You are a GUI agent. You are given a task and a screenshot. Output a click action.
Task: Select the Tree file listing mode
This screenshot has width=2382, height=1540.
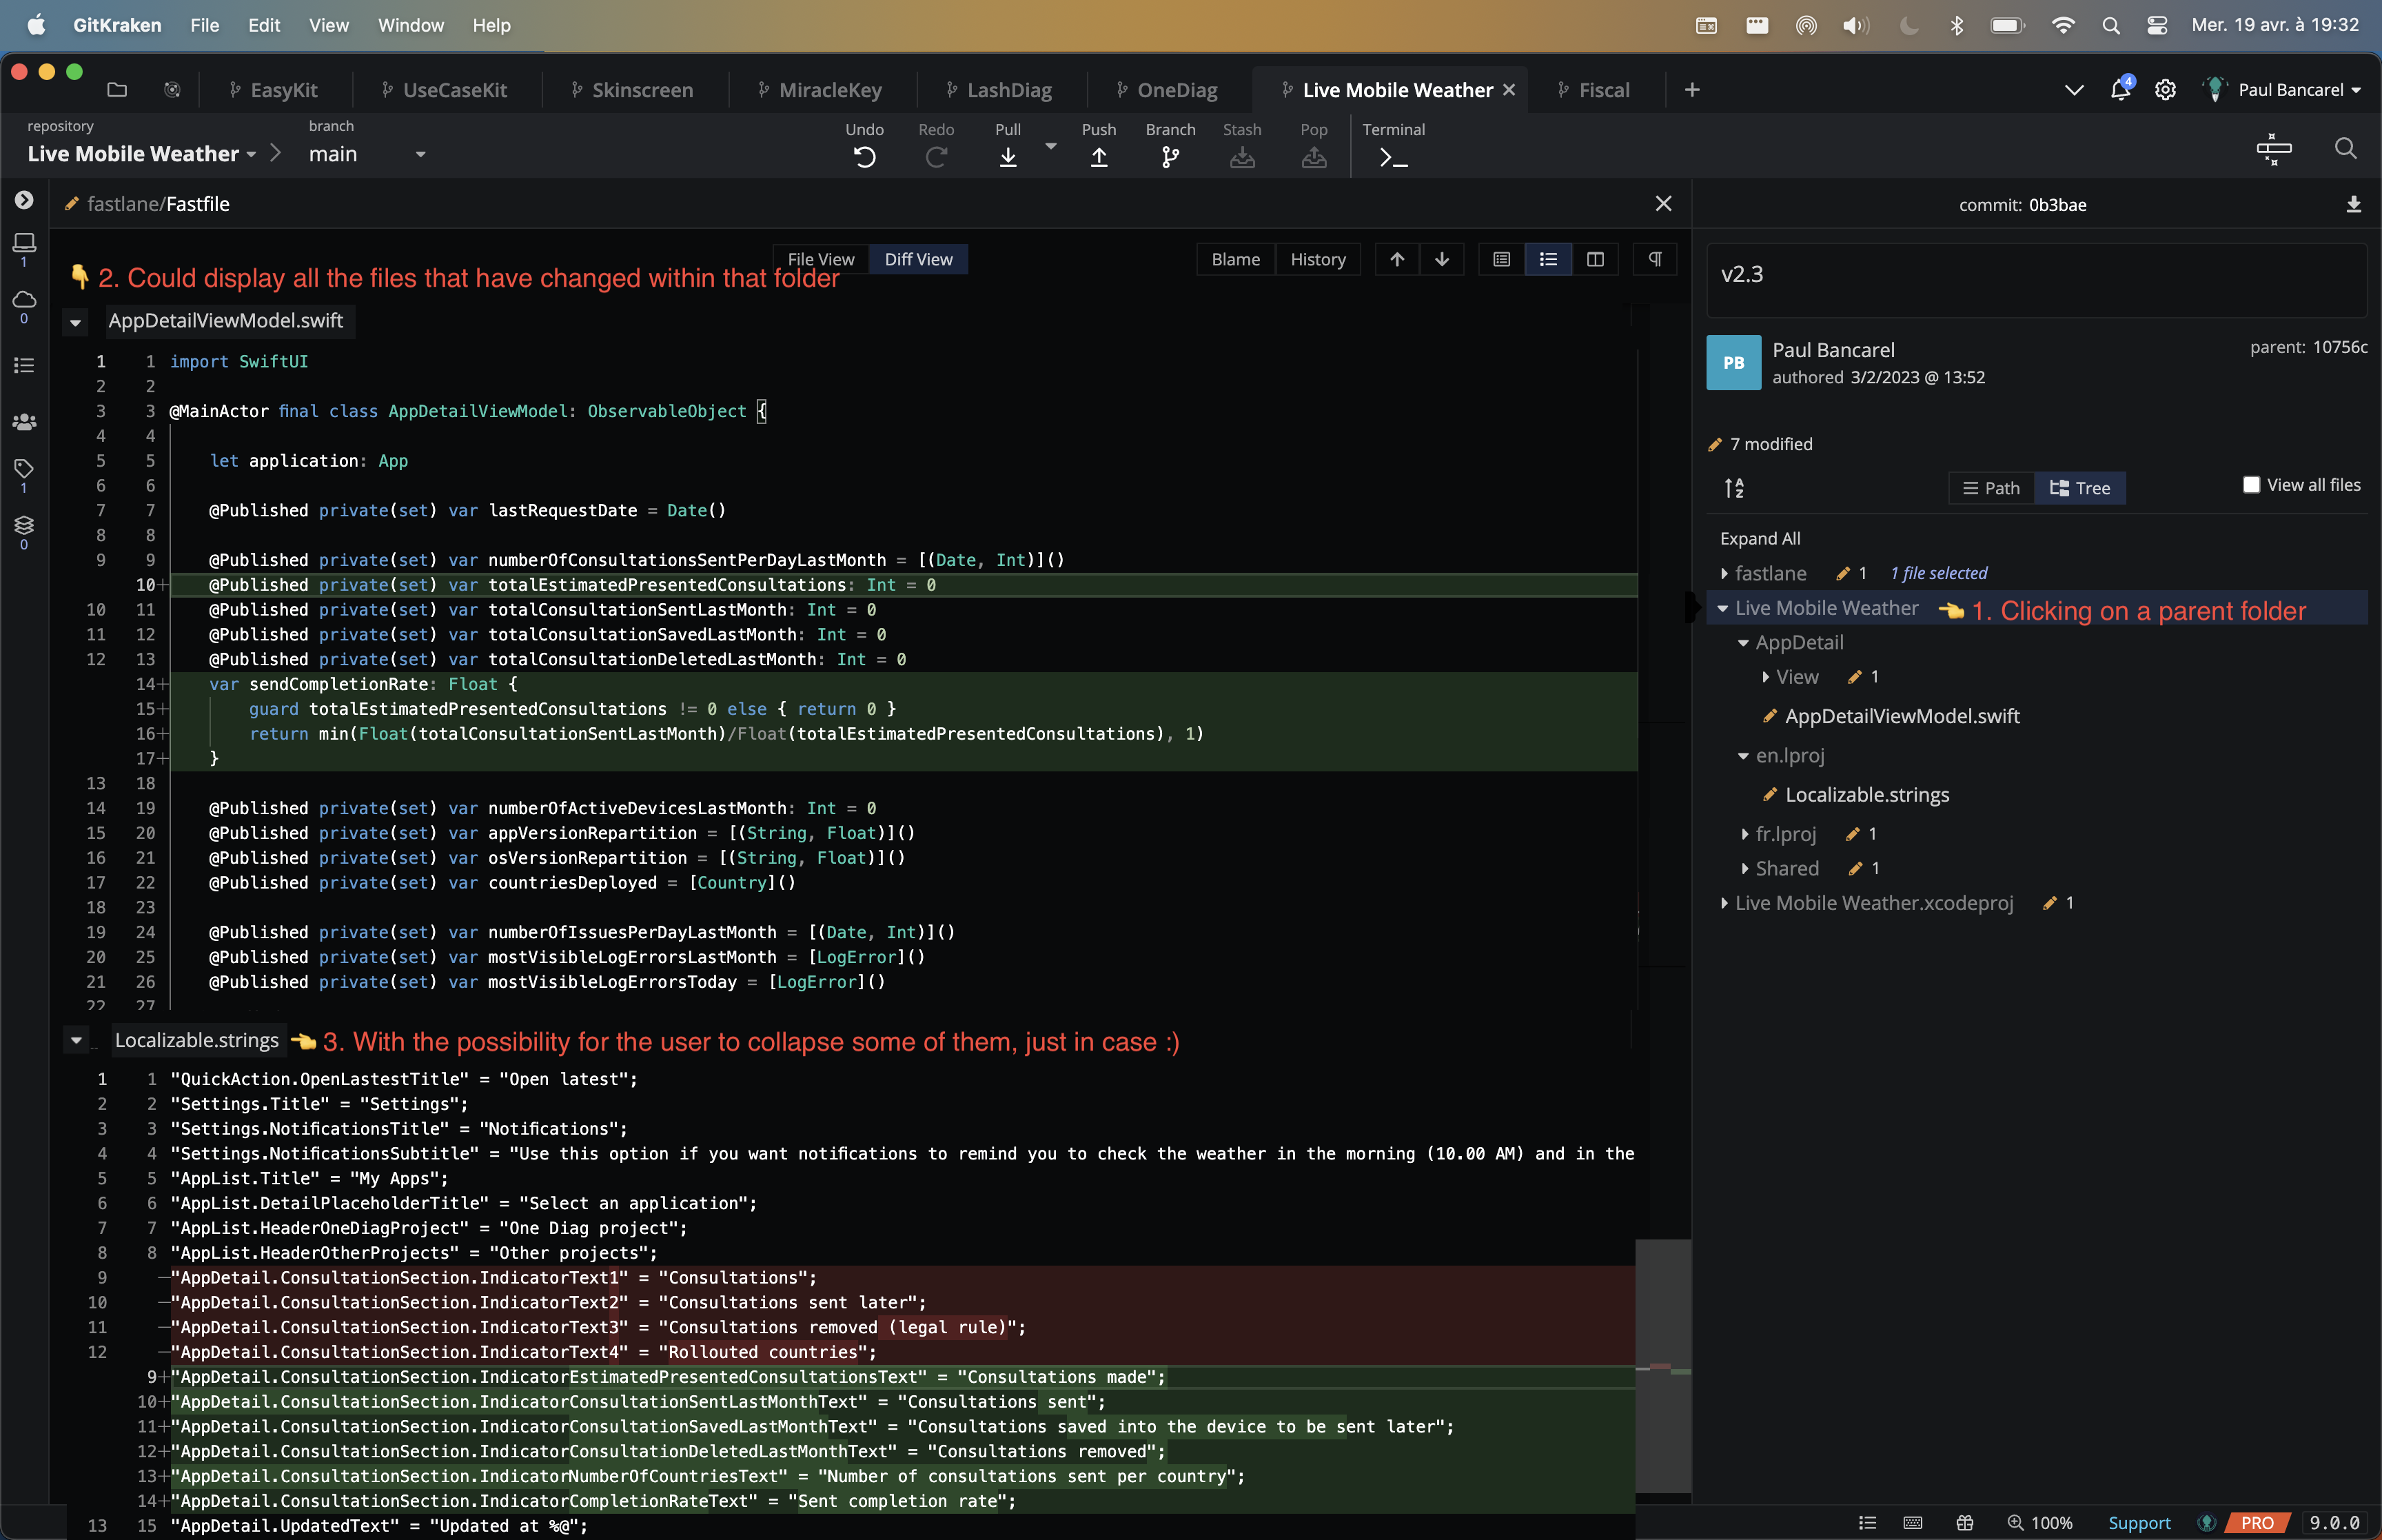(2080, 488)
